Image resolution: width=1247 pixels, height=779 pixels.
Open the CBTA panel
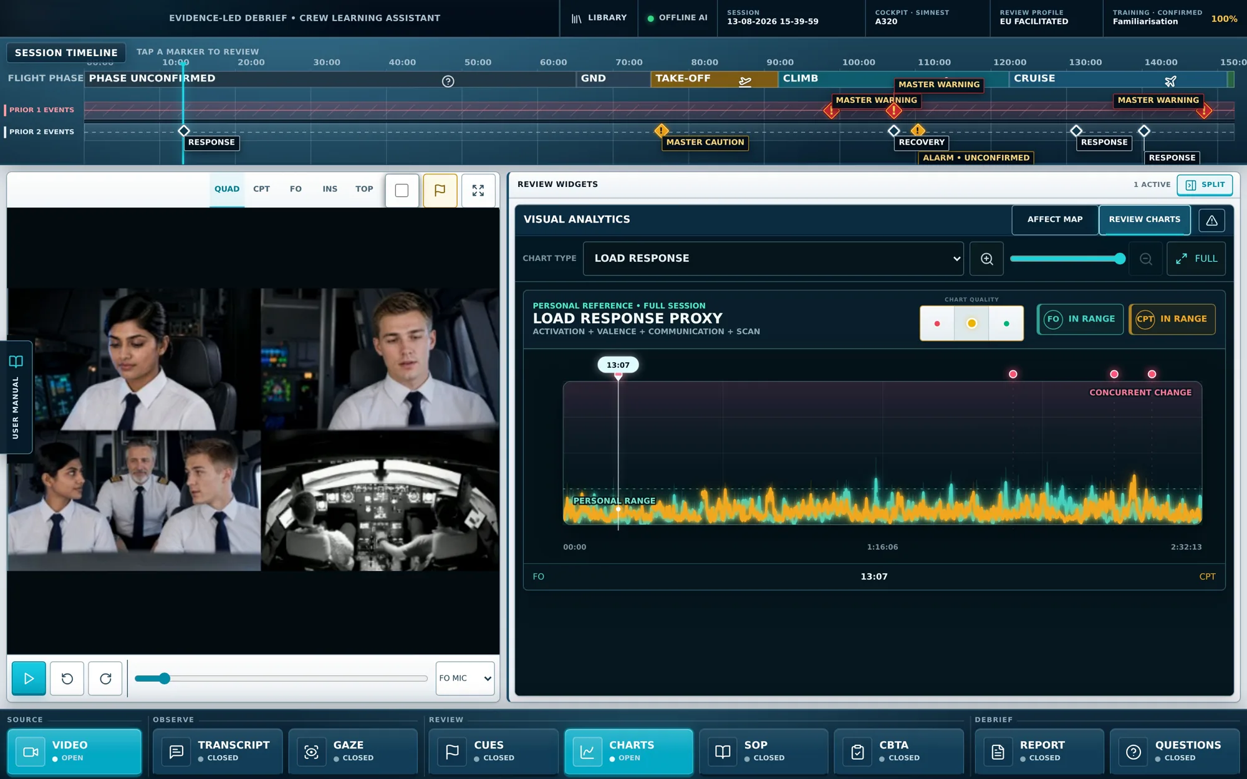click(x=898, y=752)
